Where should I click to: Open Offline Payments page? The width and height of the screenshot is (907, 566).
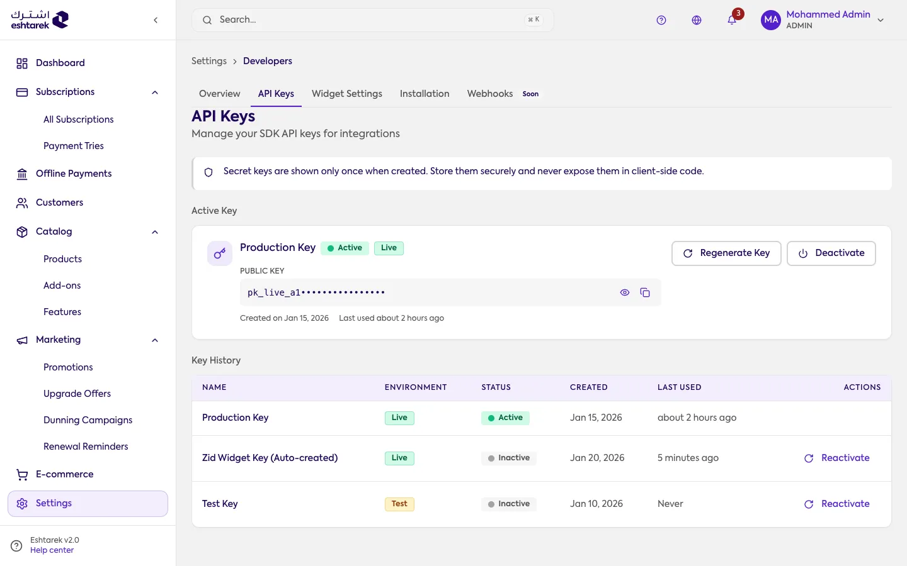88,174
